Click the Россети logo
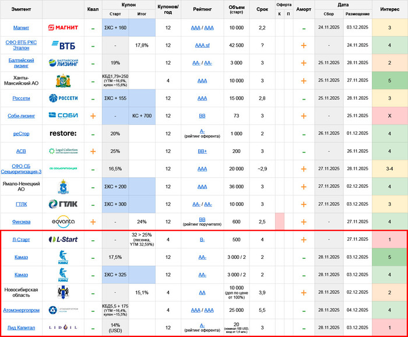The width and height of the screenshot is (408, 337). point(62,99)
